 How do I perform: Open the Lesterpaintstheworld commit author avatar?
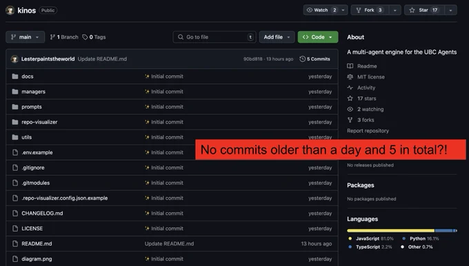click(14, 59)
